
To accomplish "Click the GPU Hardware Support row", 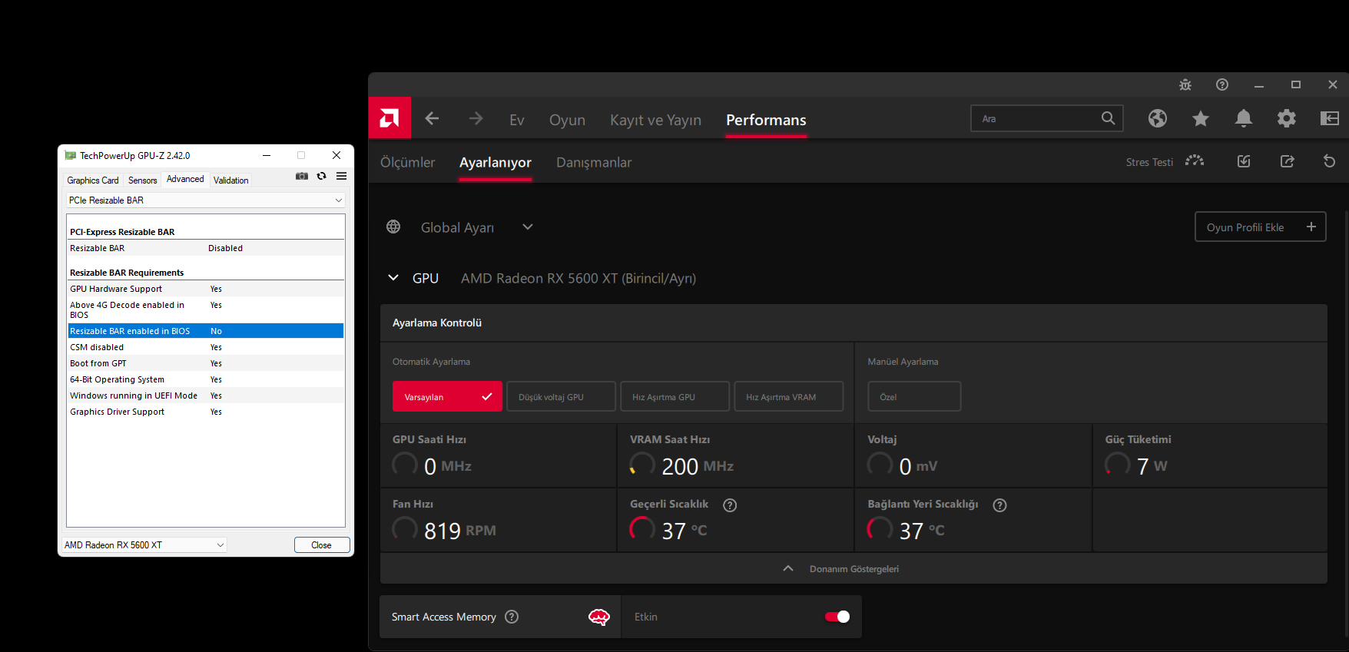I will click(x=206, y=289).
